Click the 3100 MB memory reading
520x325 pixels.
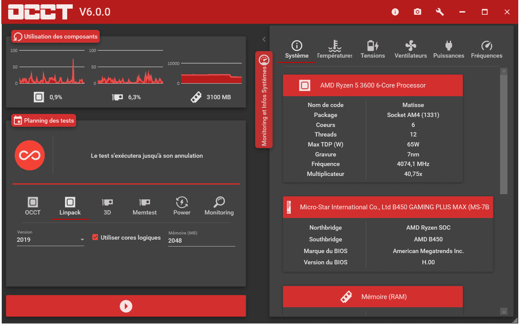pyautogui.click(x=219, y=97)
